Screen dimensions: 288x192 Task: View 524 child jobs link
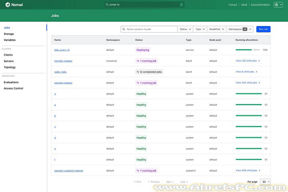(x=248, y=83)
